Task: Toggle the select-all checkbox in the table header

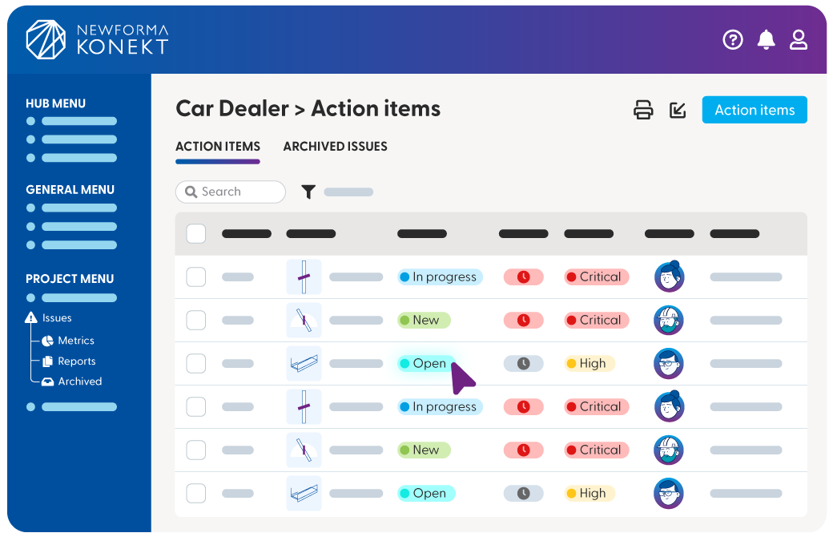Action: click(x=195, y=233)
